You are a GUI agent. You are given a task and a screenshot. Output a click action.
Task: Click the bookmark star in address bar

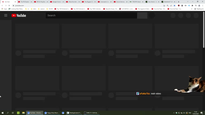coord(175,6)
